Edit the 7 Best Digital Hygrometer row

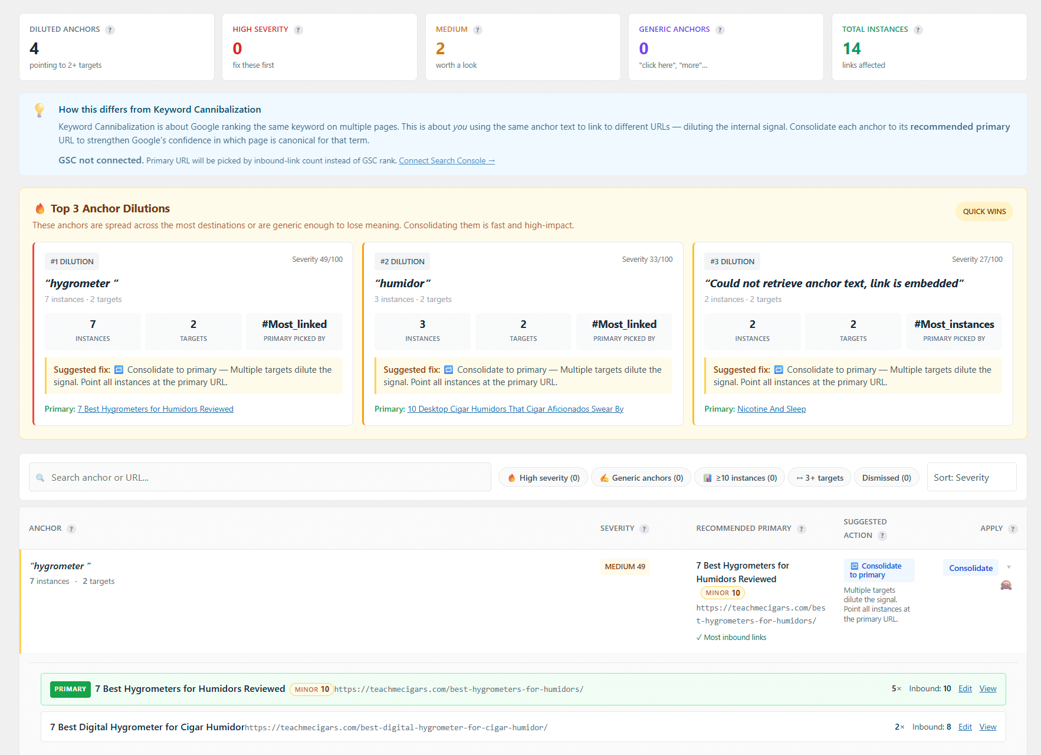[965, 727]
